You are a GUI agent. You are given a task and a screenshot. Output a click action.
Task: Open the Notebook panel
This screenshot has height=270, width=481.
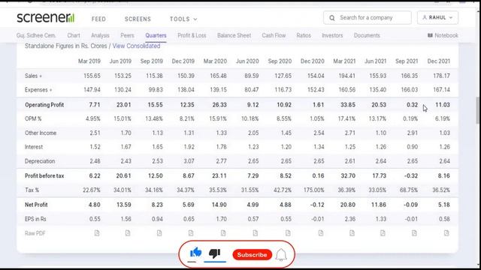(x=443, y=35)
